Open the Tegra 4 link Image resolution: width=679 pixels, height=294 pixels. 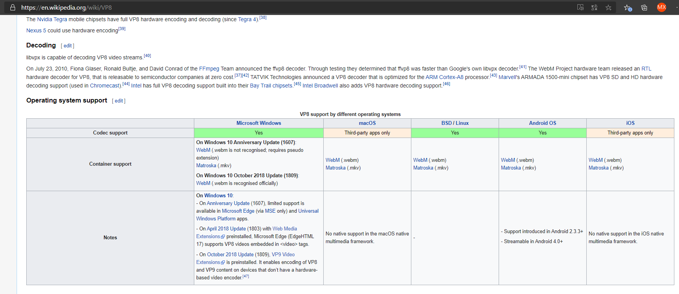[x=248, y=19]
